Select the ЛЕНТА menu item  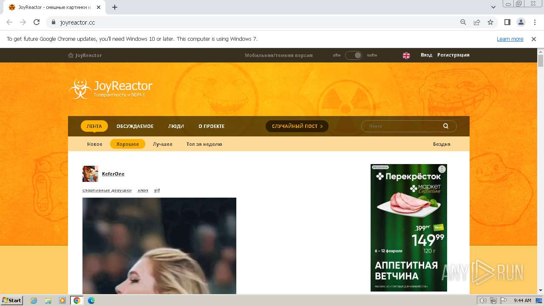pos(94,126)
